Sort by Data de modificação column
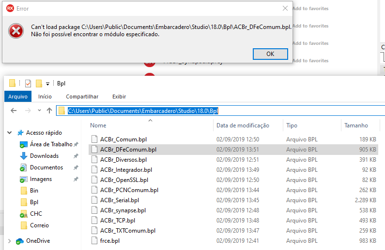This screenshot has height=250, width=385. 243,125
